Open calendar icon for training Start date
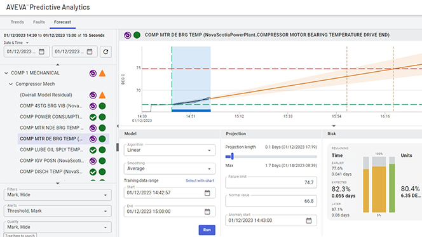Screen dimensions: 422x237 207,193
